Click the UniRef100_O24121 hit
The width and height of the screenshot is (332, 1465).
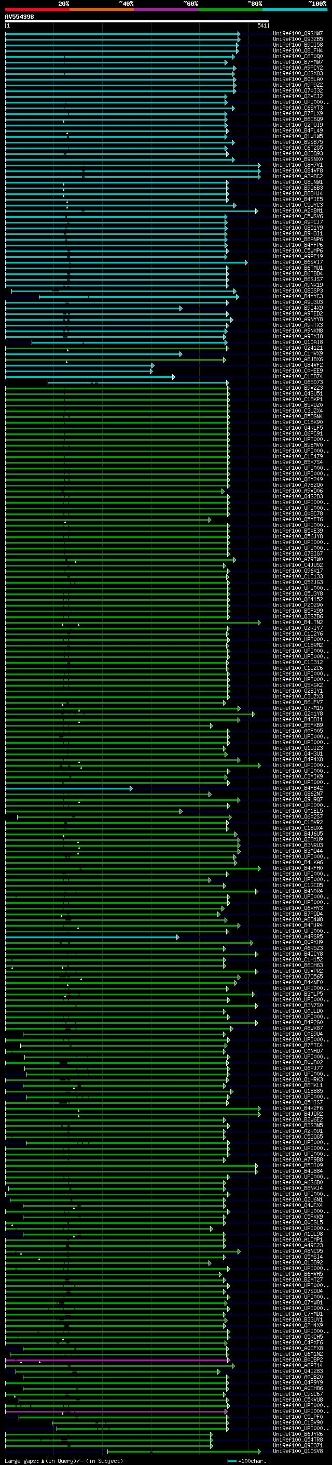tap(298, 348)
